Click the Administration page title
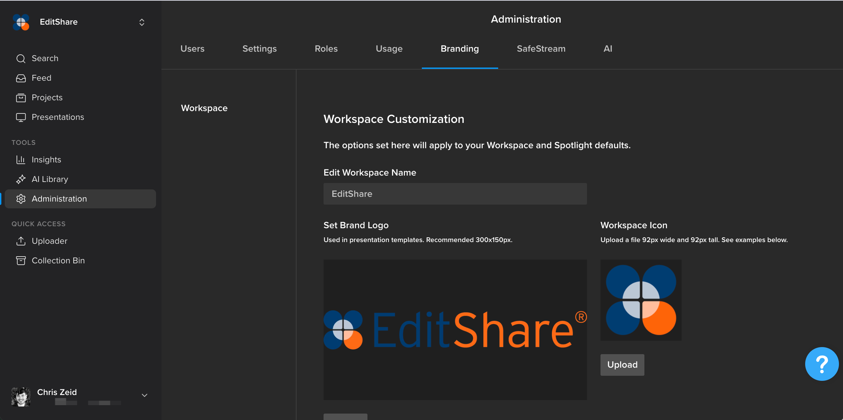 526,19
